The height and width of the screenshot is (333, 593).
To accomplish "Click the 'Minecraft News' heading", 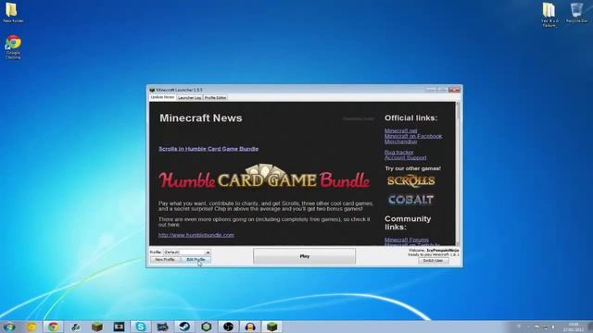I will pyautogui.click(x=201, y=117).
